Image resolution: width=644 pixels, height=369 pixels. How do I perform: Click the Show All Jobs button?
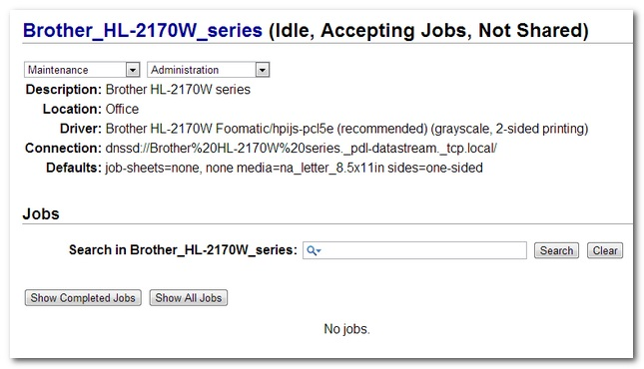[x=188, y=297]
